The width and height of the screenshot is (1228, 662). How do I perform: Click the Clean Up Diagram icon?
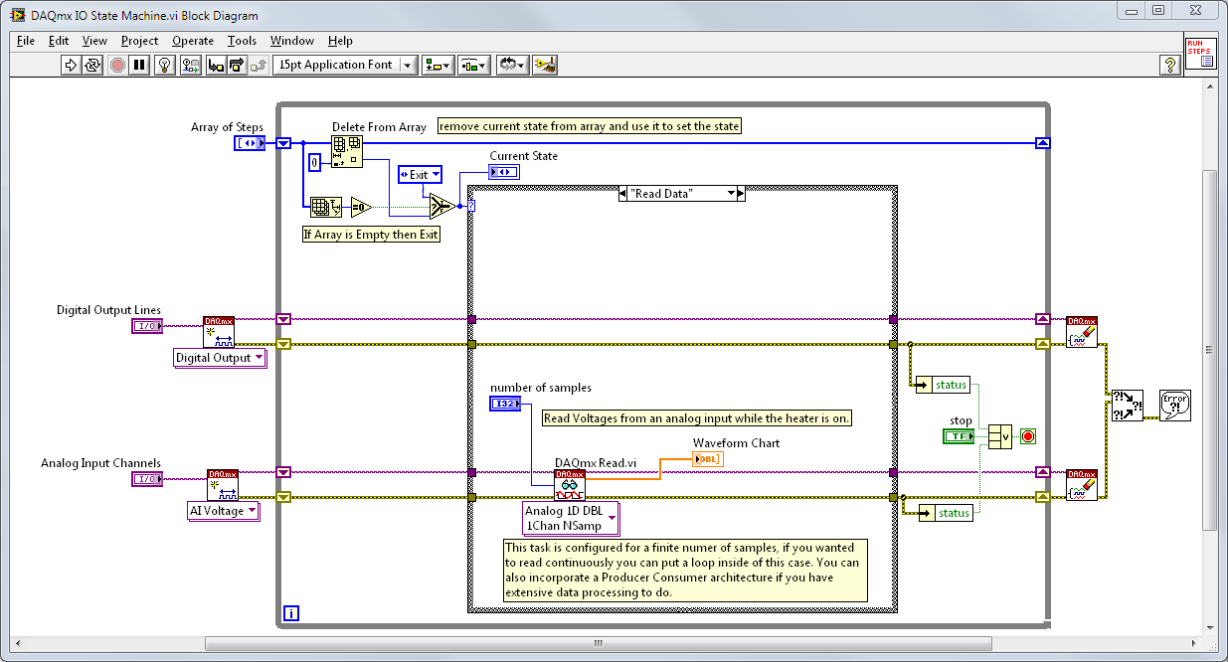[544, 65]
